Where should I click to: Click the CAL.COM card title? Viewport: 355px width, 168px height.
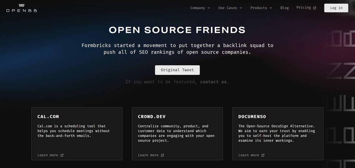[48, 117]
